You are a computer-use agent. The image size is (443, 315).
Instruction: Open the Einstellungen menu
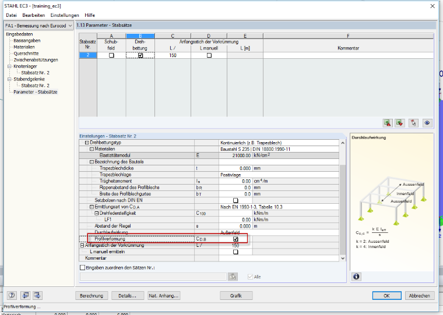click(65, 15)
